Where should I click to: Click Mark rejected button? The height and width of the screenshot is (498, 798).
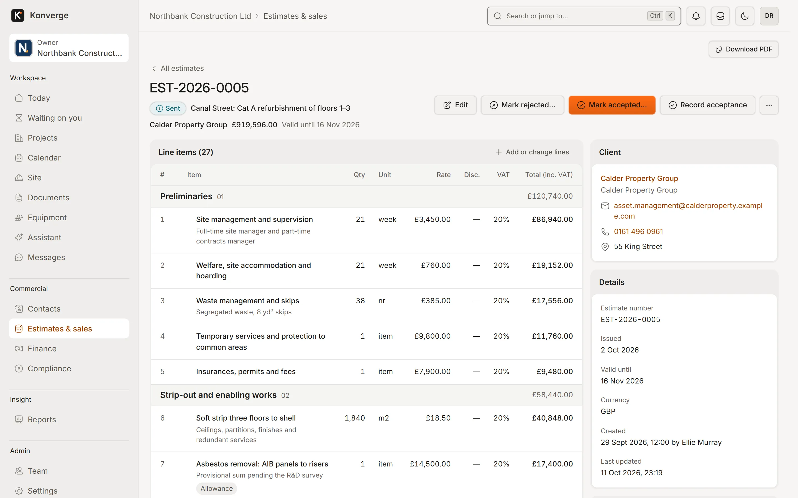coord(522,105)
